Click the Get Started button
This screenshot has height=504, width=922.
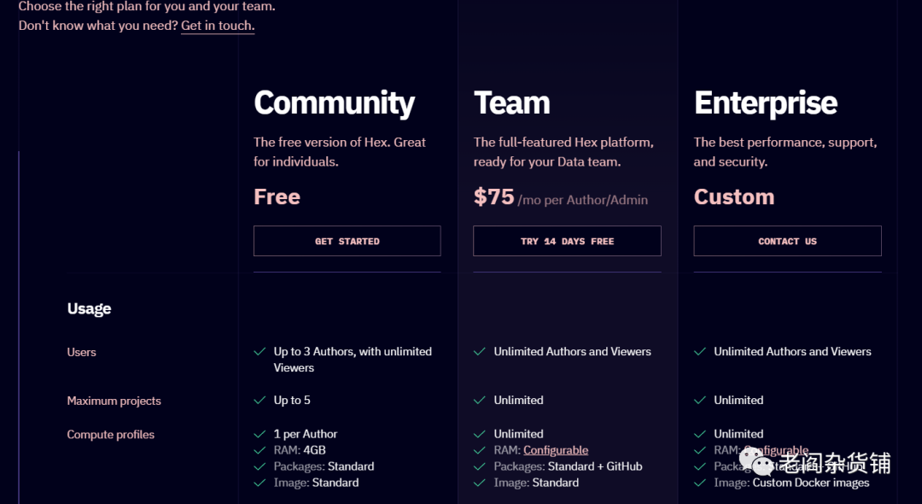coord(347,241)
